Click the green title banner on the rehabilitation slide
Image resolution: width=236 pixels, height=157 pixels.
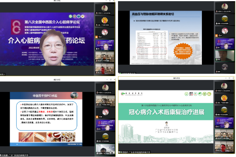166,111
